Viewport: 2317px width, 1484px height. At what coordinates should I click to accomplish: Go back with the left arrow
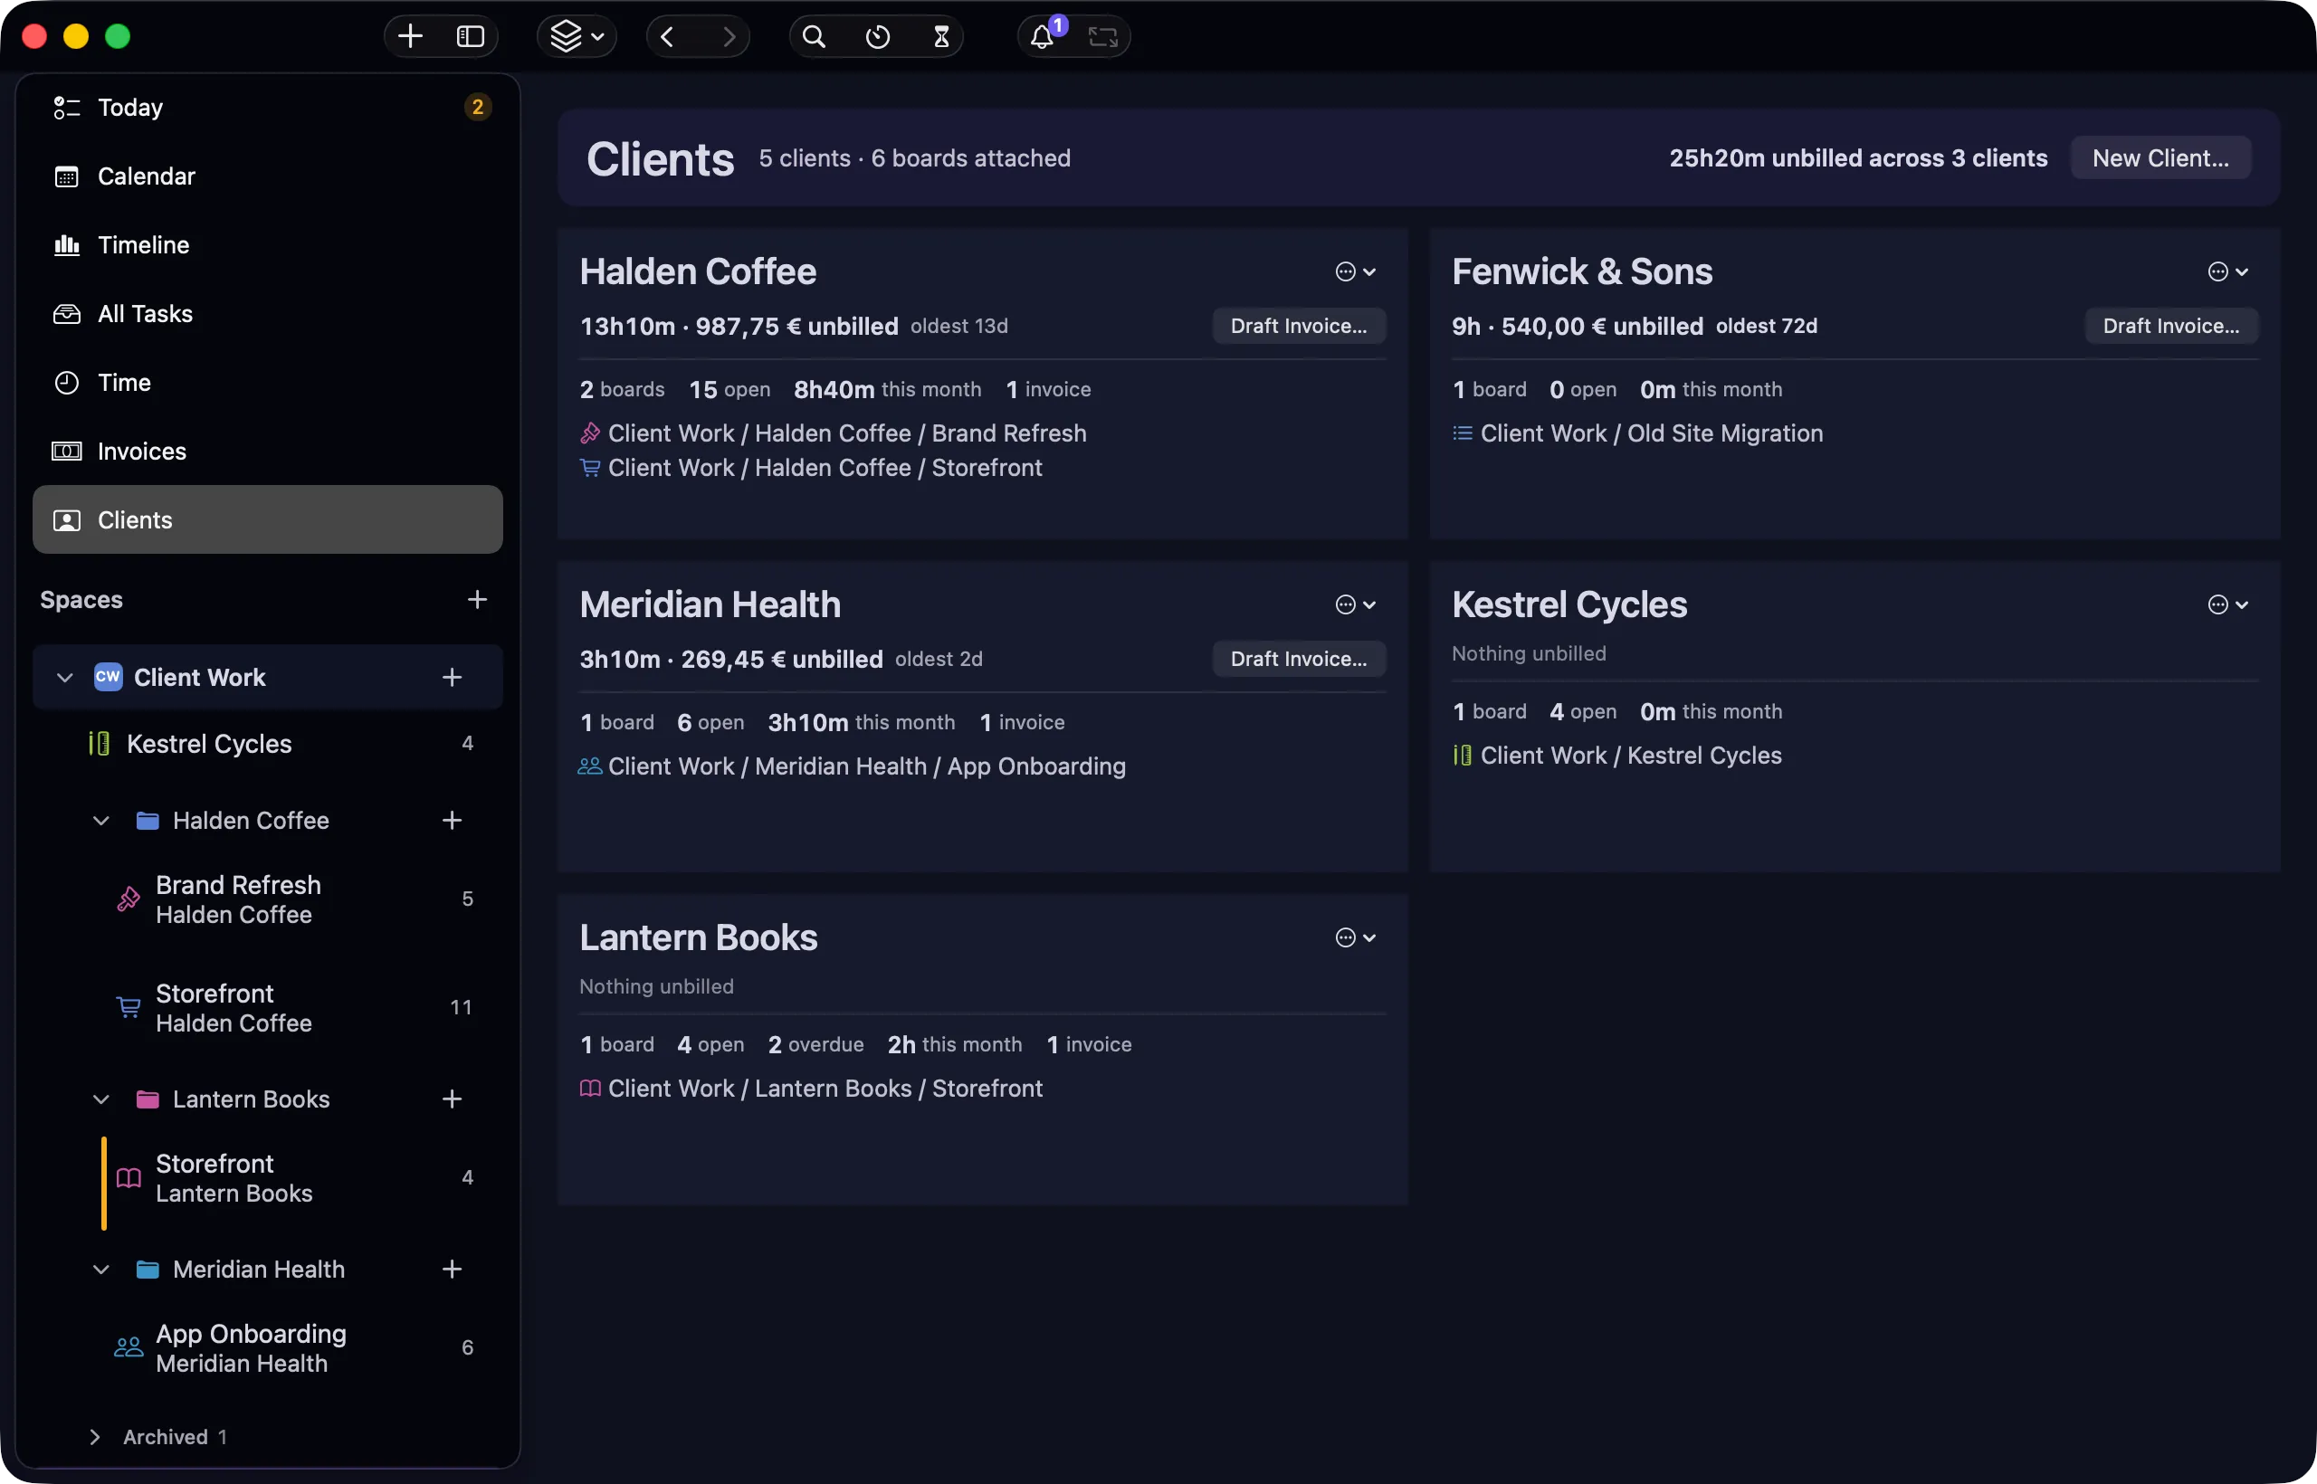click(667, 36)
